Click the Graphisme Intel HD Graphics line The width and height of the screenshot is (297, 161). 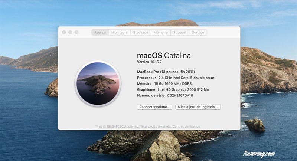click(173, 89)
